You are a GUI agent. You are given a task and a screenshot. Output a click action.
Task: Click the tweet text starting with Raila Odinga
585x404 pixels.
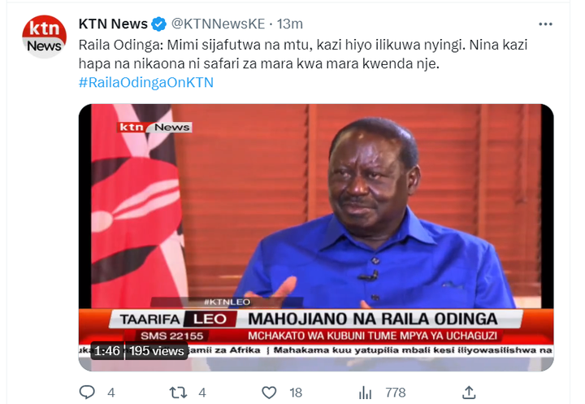pyautogui.click(x=303, y=54)
